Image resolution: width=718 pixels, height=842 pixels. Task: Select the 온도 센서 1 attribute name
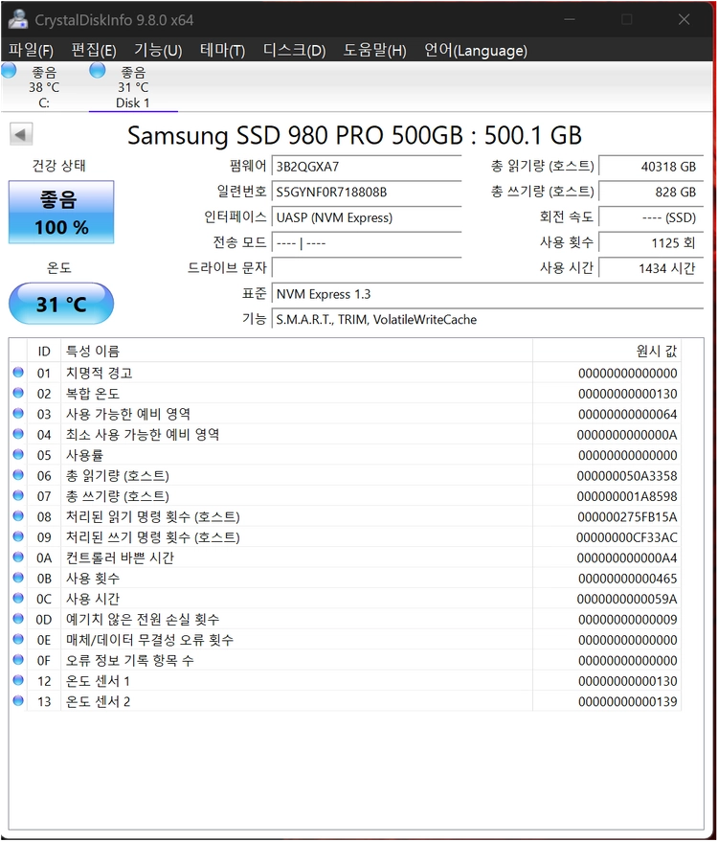pyautogui.click(x=98, y=680)
